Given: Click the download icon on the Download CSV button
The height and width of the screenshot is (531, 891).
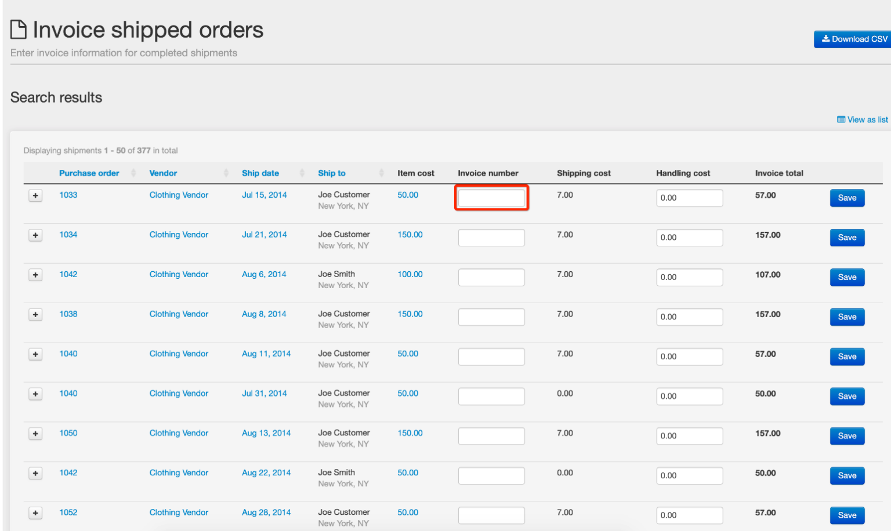Looking at the screenshot, I should pyautogui.click(x=826, y=39).
